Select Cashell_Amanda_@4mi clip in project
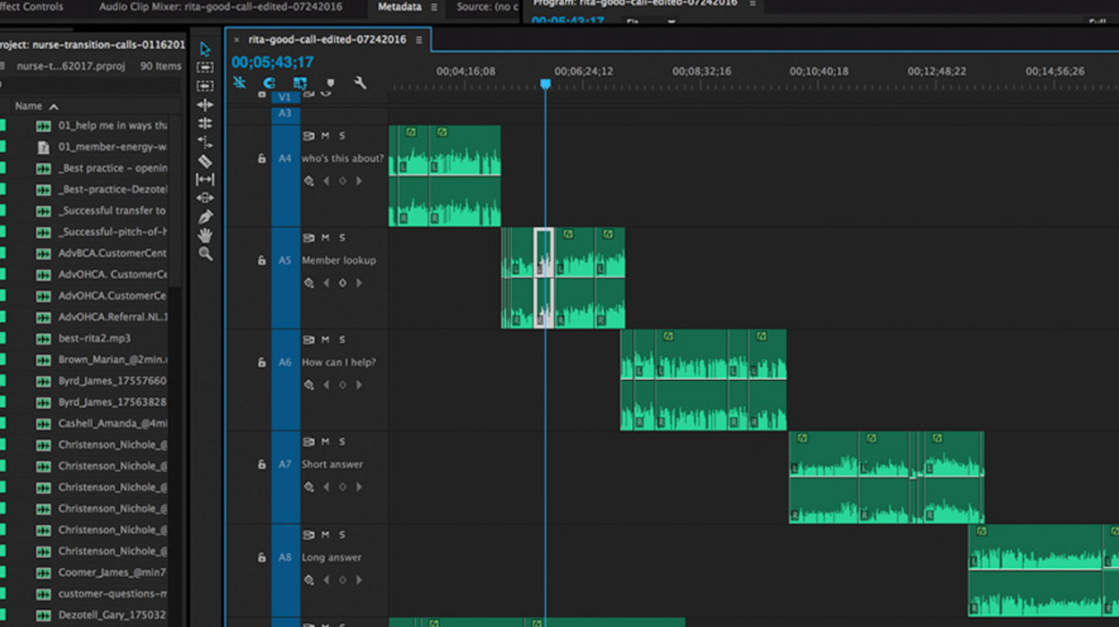This screenshot has width=1119, height=627. click(113, 423)
